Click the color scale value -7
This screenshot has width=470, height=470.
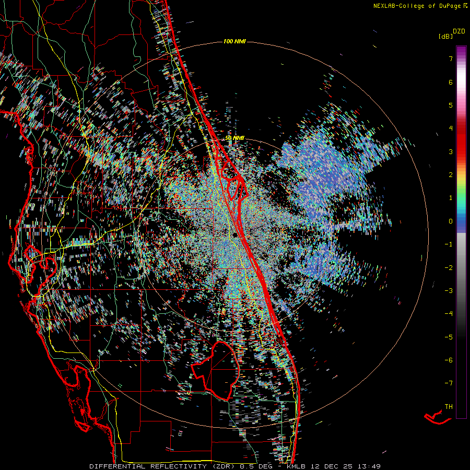(x=449, y=383)
